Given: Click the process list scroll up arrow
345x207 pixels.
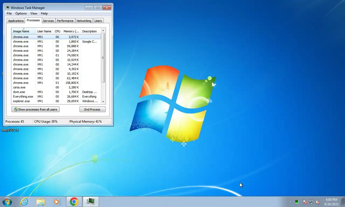Looking at the screenshot, I should [103, 30].
